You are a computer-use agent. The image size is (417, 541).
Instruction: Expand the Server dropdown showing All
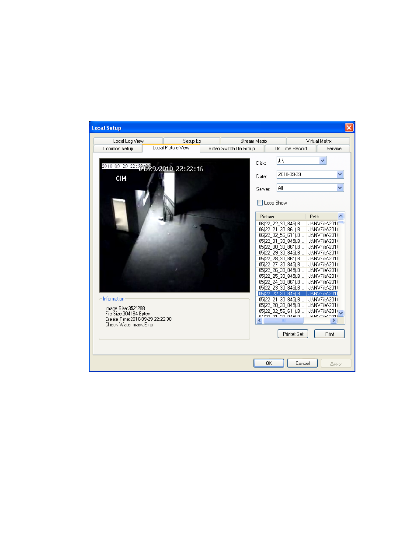click(340, 188)
